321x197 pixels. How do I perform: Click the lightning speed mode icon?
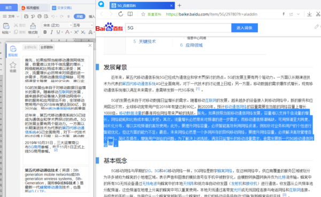pyautogui.click(x=284, y=14)
